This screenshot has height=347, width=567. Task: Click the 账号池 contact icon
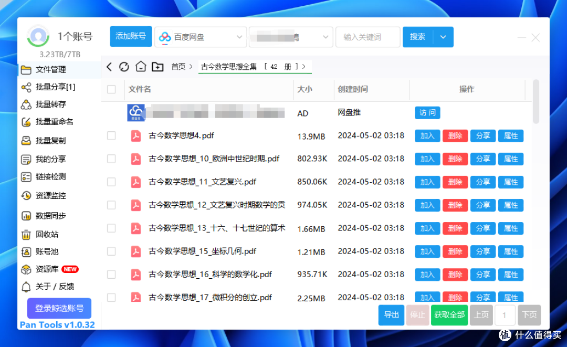(x=26, y=252)
